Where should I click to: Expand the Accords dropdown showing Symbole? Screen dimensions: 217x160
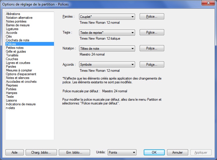(x=107, y=65)
